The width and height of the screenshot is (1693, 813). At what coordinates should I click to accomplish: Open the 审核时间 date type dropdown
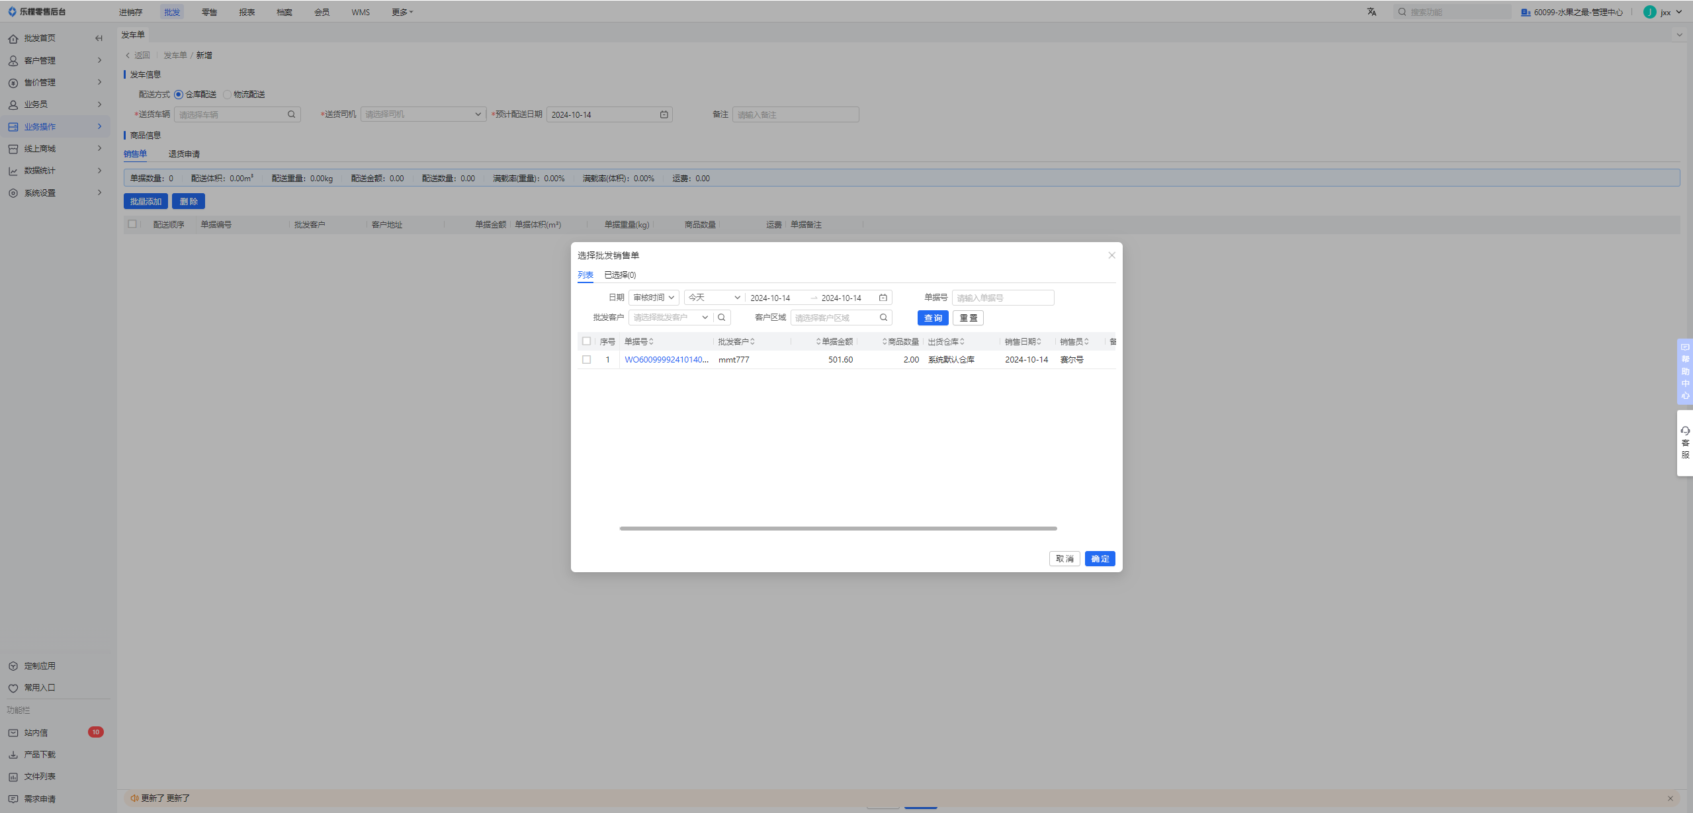[x=654, y=298]
